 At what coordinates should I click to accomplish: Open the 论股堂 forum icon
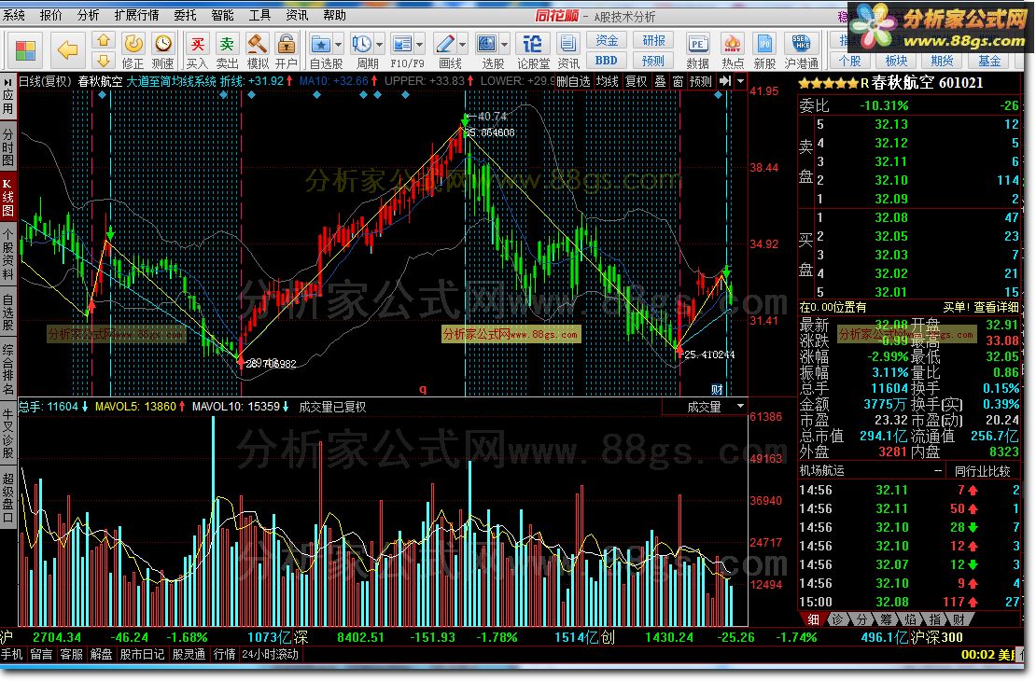tap(533, 51)
